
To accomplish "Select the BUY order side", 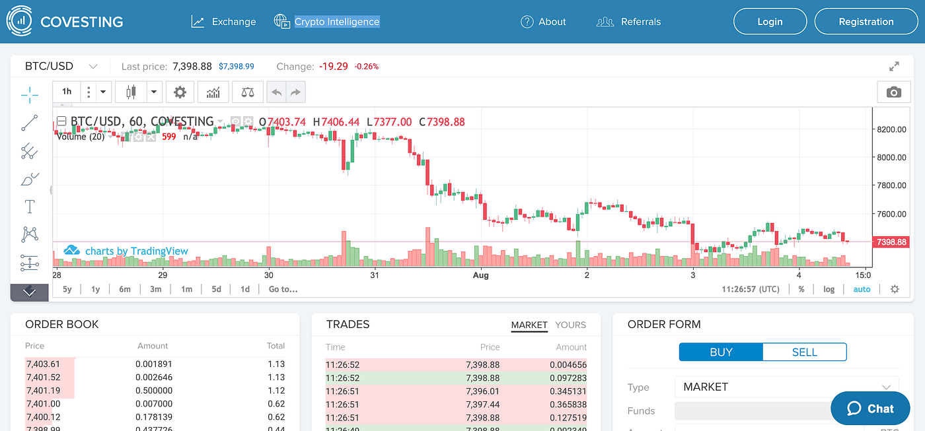I will (721, 352).
